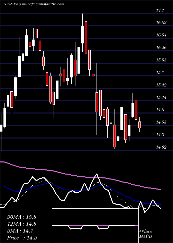173x243 pixels.
Task: Click the '<<Live MACD' label
Action: click(x=146, y=234)
